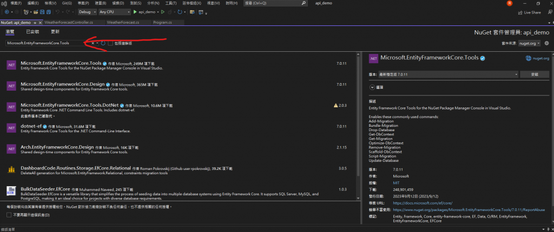Toggle the include prerelease checkbox
Image resolution: width=554 pixels, height=232 pixels.
[110, 43]
